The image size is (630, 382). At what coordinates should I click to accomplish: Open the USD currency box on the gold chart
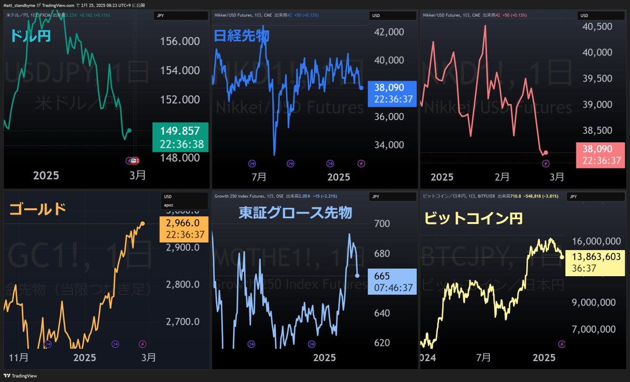(185, 196)
